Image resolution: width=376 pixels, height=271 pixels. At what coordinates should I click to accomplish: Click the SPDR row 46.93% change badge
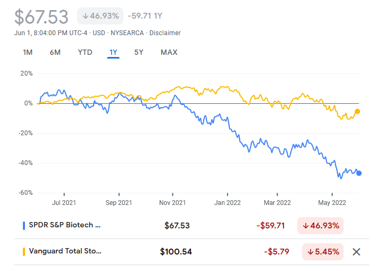pyautogui.click(x=321, y=225)
